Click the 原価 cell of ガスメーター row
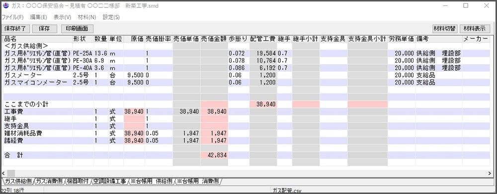 pos(134,75)
